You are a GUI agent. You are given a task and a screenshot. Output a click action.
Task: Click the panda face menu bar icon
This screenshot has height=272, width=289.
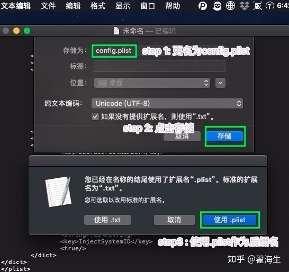pyautogui.click(x=217, y=6)
